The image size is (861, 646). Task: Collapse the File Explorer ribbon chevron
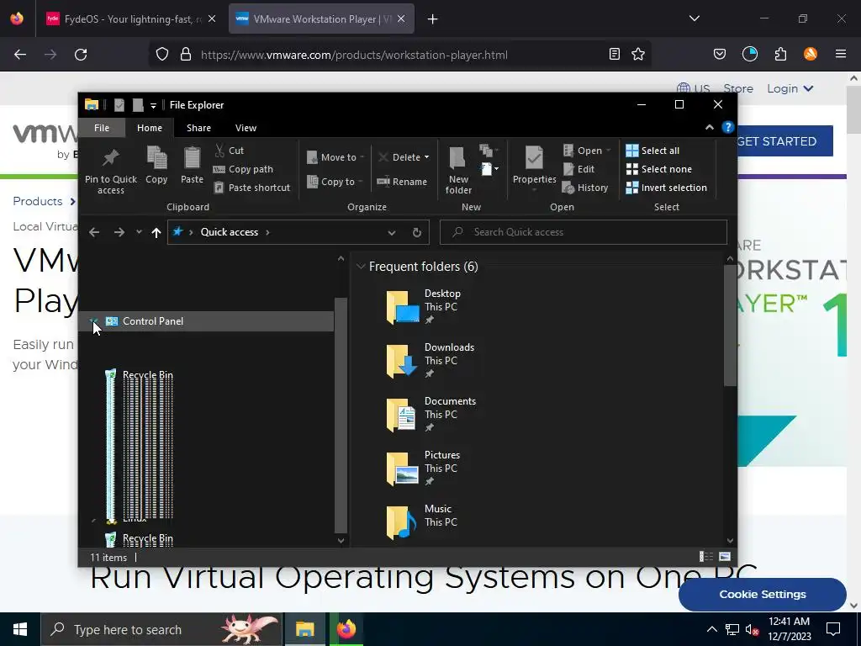(710, 128)
